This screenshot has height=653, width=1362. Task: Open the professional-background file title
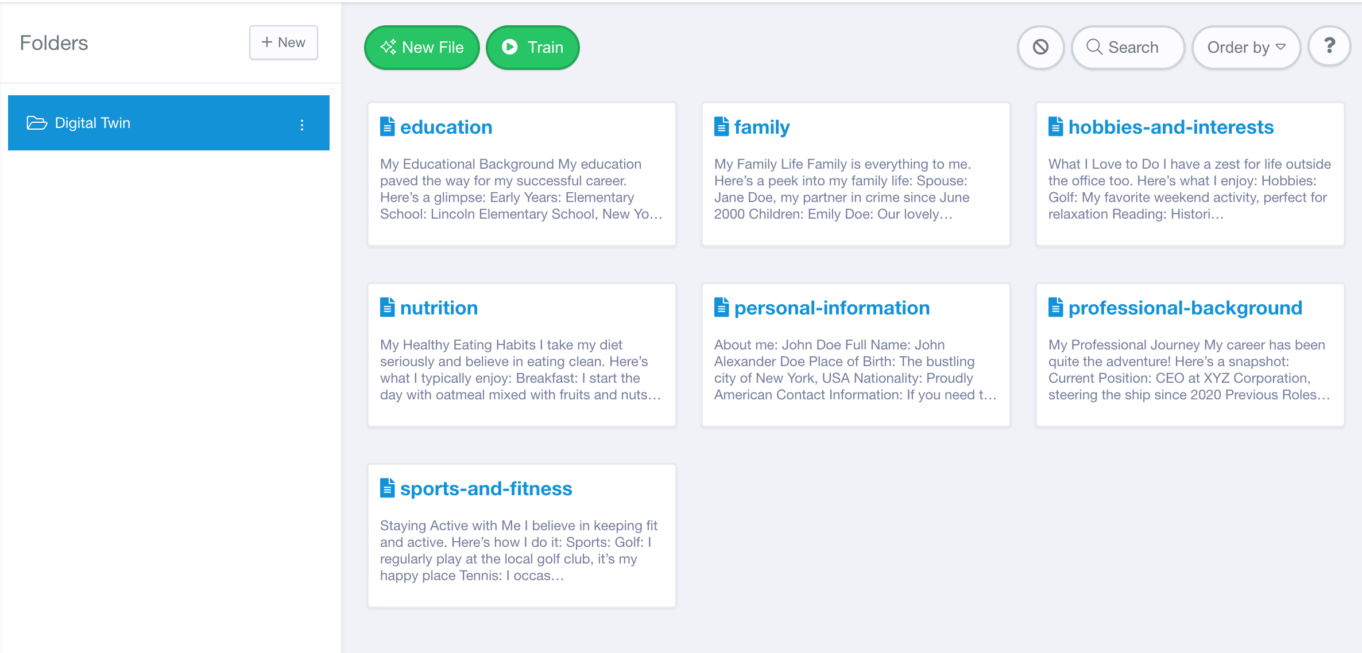(1185, 308)
